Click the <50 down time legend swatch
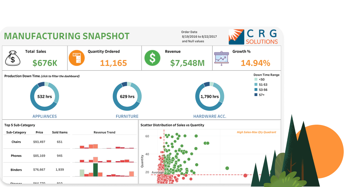This screenshot has width=346, height=187. 256,80
